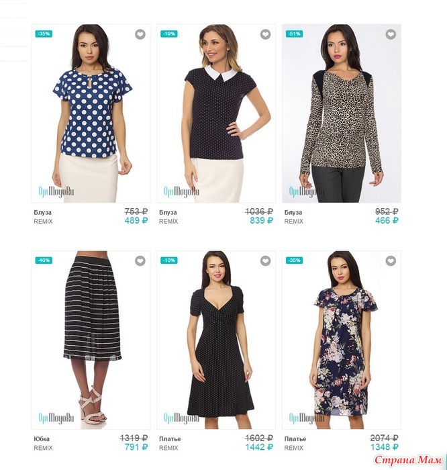View the leopard print blouse image
This screenshot has height=470, width=447.
(342, 113)
